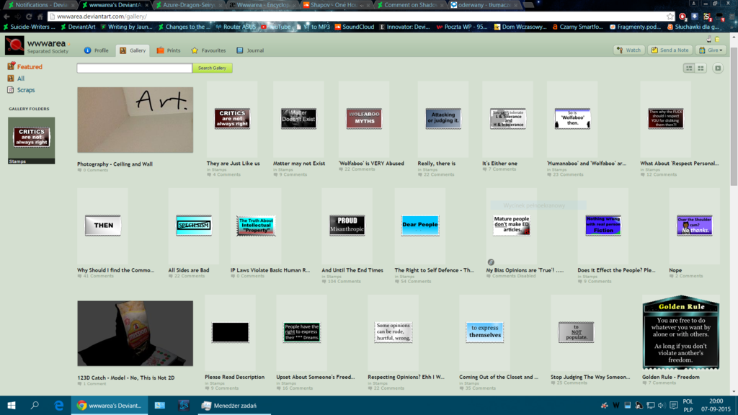Switch gallery to compact list view
Screen dimensions: 738x415
[689, 68]
